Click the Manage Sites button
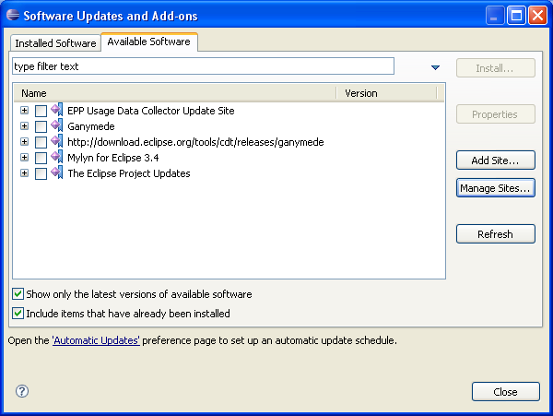 [496, 188]
